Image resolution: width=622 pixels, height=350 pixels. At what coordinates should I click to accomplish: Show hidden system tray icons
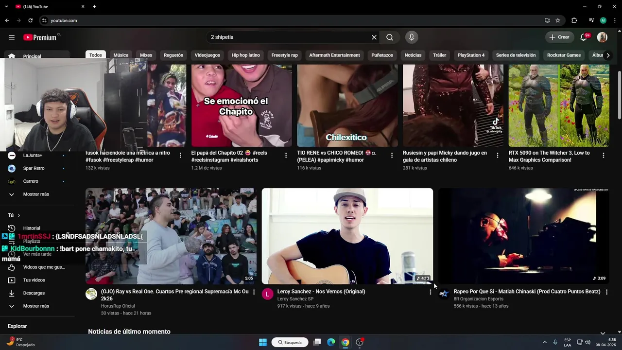click(545, 342)
